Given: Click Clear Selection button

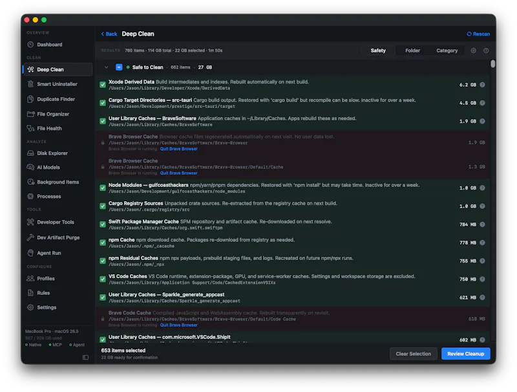Looking at the screenshot, I should click(413, 354).
